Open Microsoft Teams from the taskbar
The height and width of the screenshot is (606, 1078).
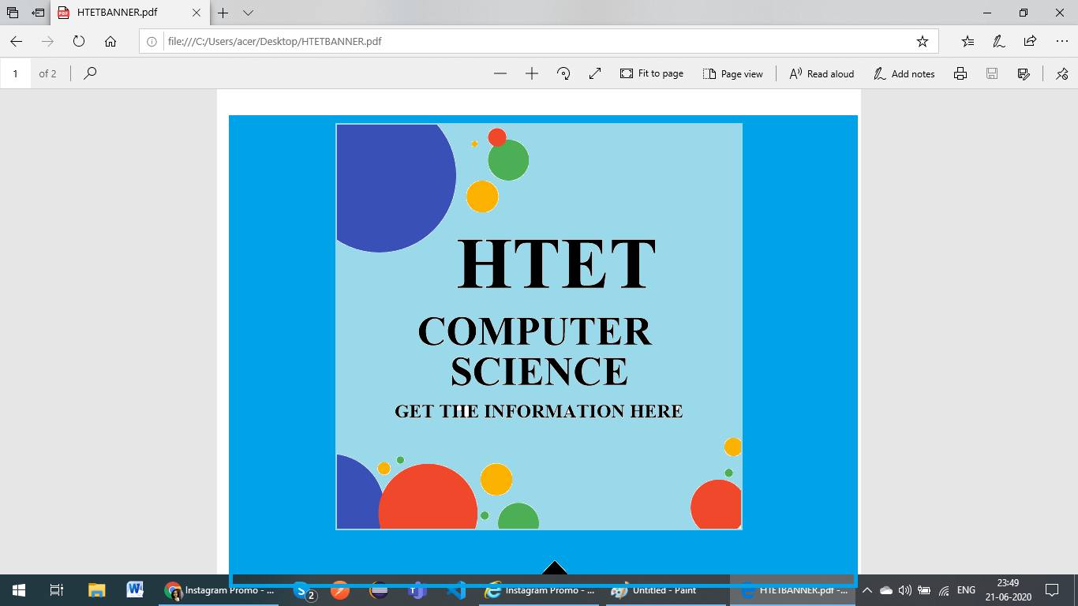417,590
